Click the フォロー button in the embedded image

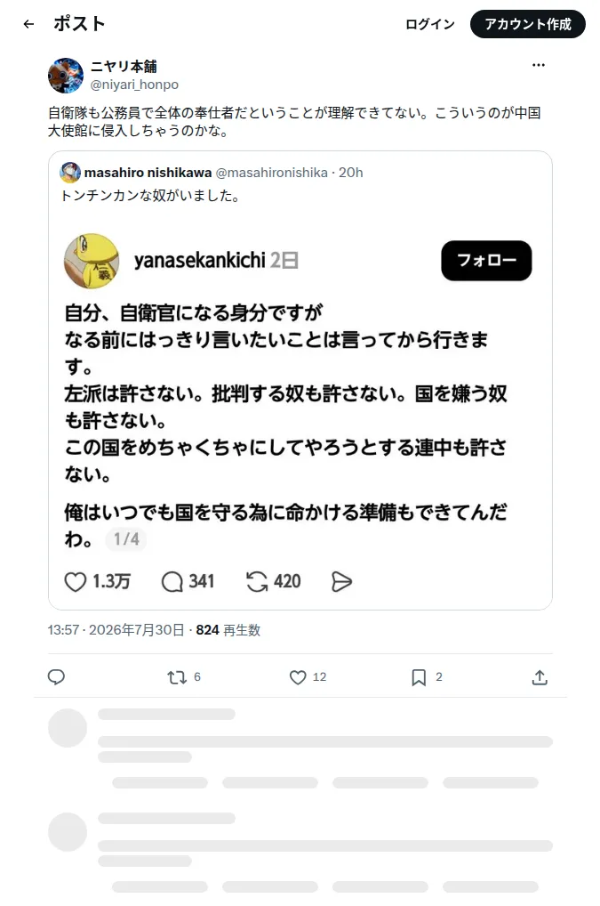click(486, 261)
